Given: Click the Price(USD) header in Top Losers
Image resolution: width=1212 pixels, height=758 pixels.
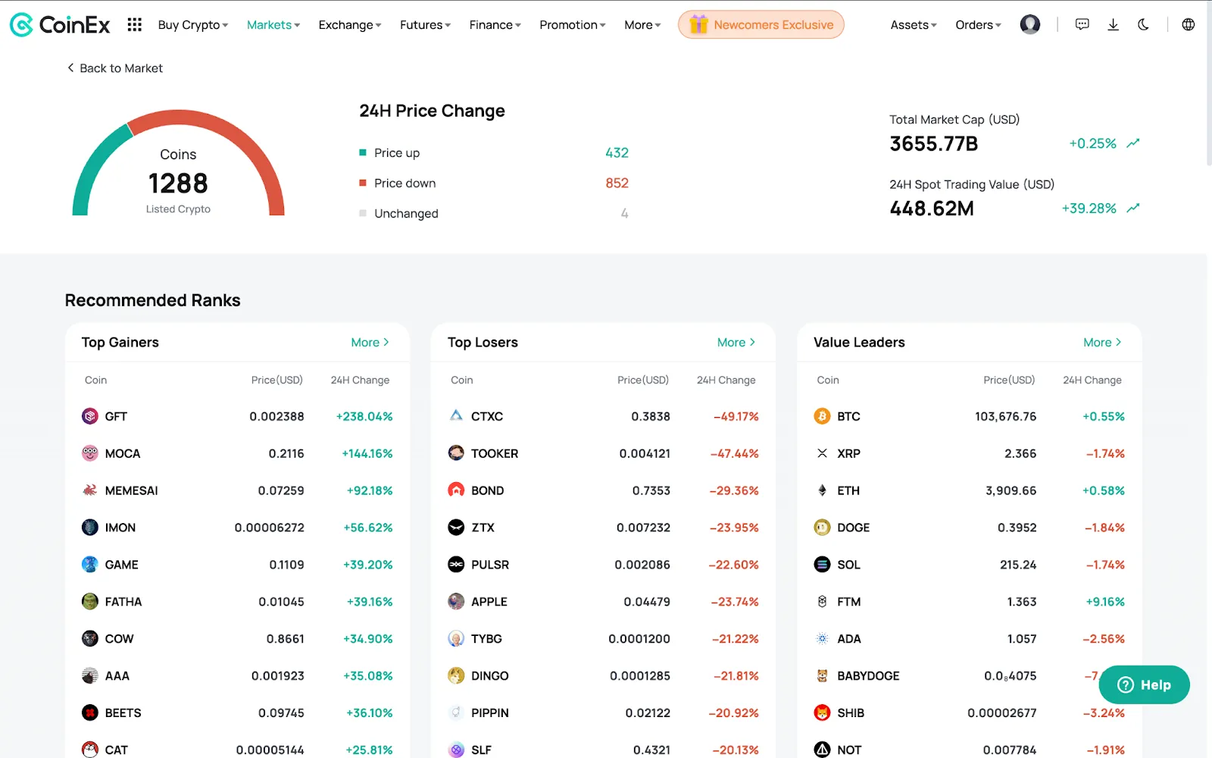Looking at the screenshot, I should click(x=643, y=381).
